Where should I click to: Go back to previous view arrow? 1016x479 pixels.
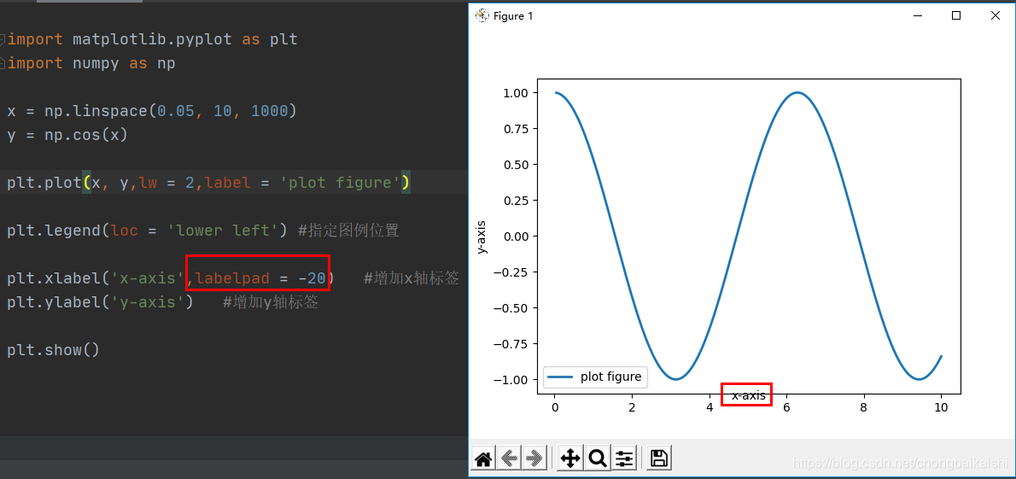pos(509,459)
